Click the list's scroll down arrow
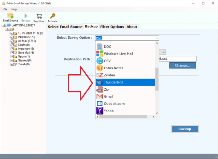 click(x=157, y=113)
